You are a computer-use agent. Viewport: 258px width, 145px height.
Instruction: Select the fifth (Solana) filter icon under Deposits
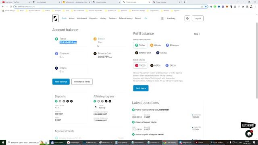tap(71, 101)
